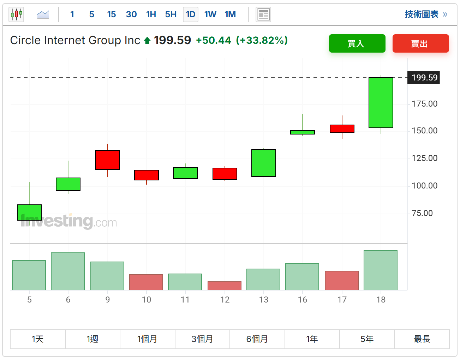Click the green 買入 button

[357, 43]
